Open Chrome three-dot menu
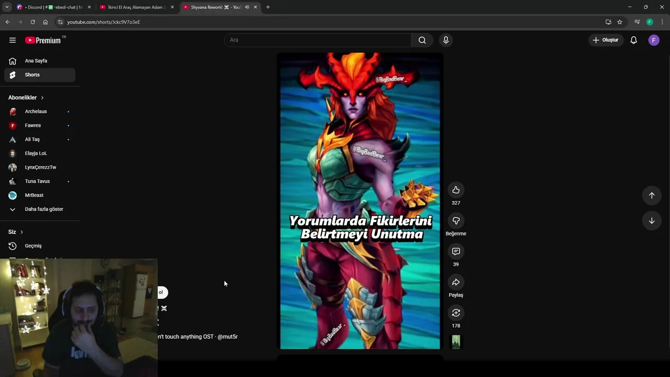 tap(662, 22)
